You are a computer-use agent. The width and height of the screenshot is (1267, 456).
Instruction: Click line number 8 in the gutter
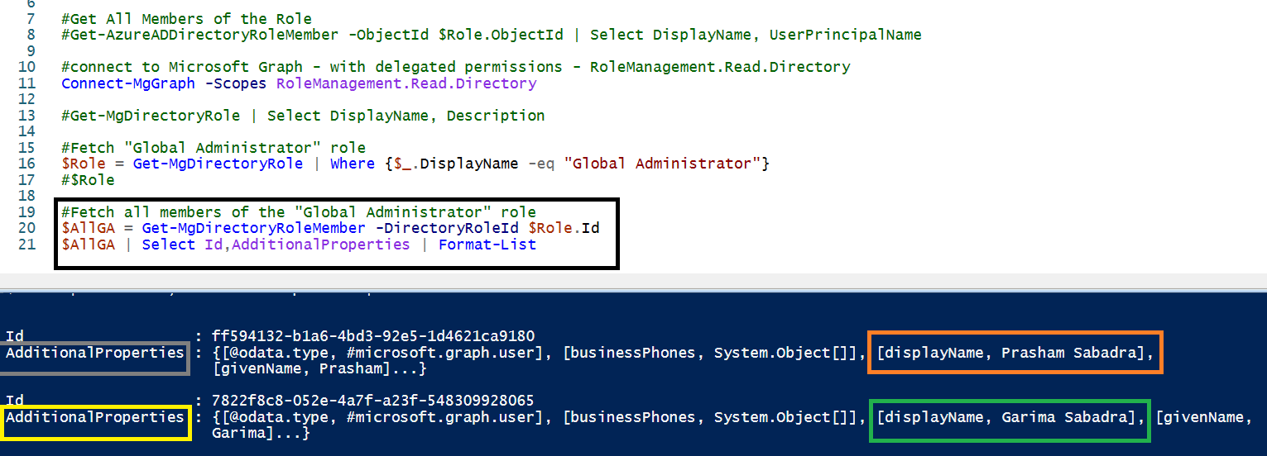point(31,35)
